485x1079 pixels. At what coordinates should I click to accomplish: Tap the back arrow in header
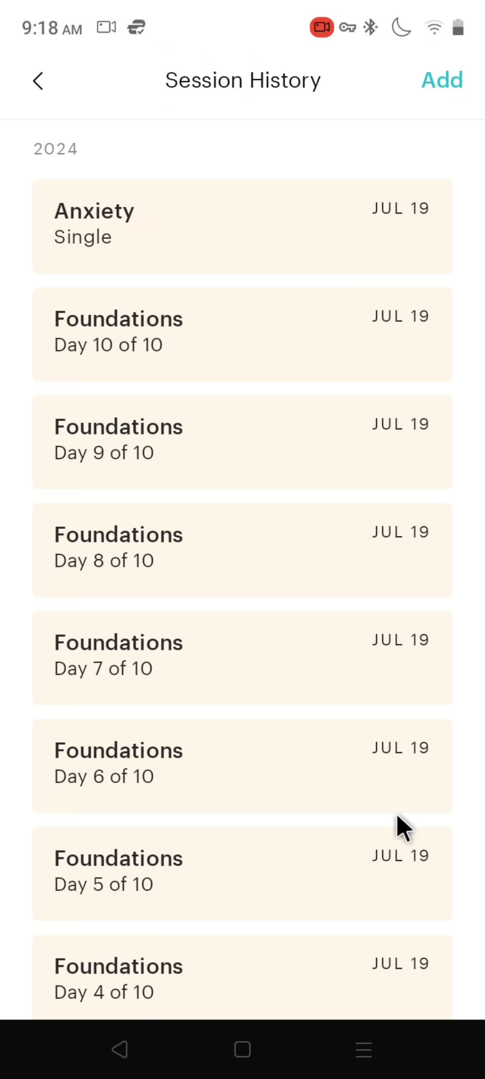click(x=38, y=81)
